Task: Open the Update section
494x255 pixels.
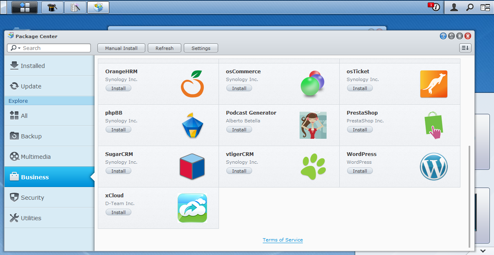Action: coord(50,86)
